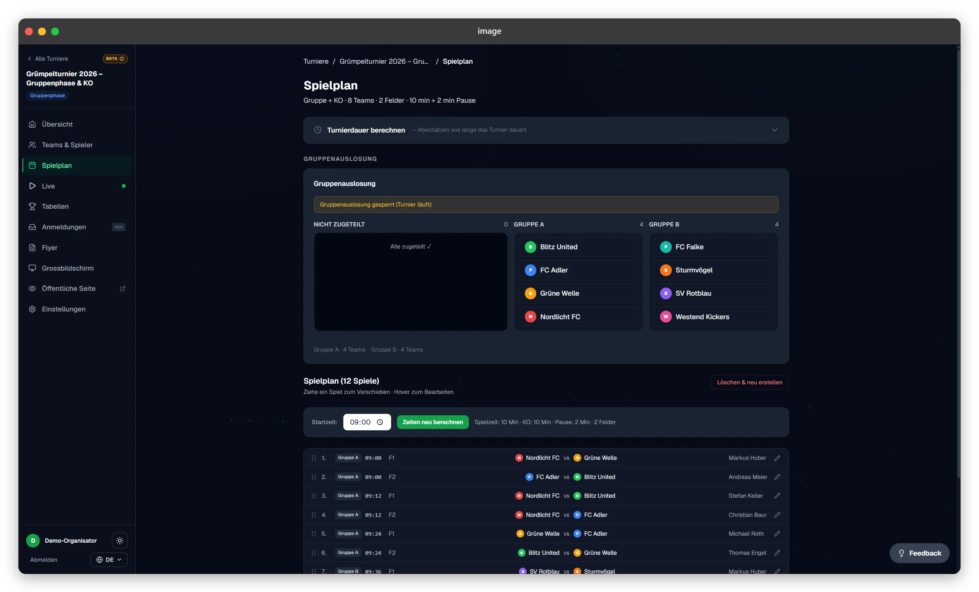
Task: Click the edit pencil beside Andreas Meier
Action: click(x=777, y=477)
